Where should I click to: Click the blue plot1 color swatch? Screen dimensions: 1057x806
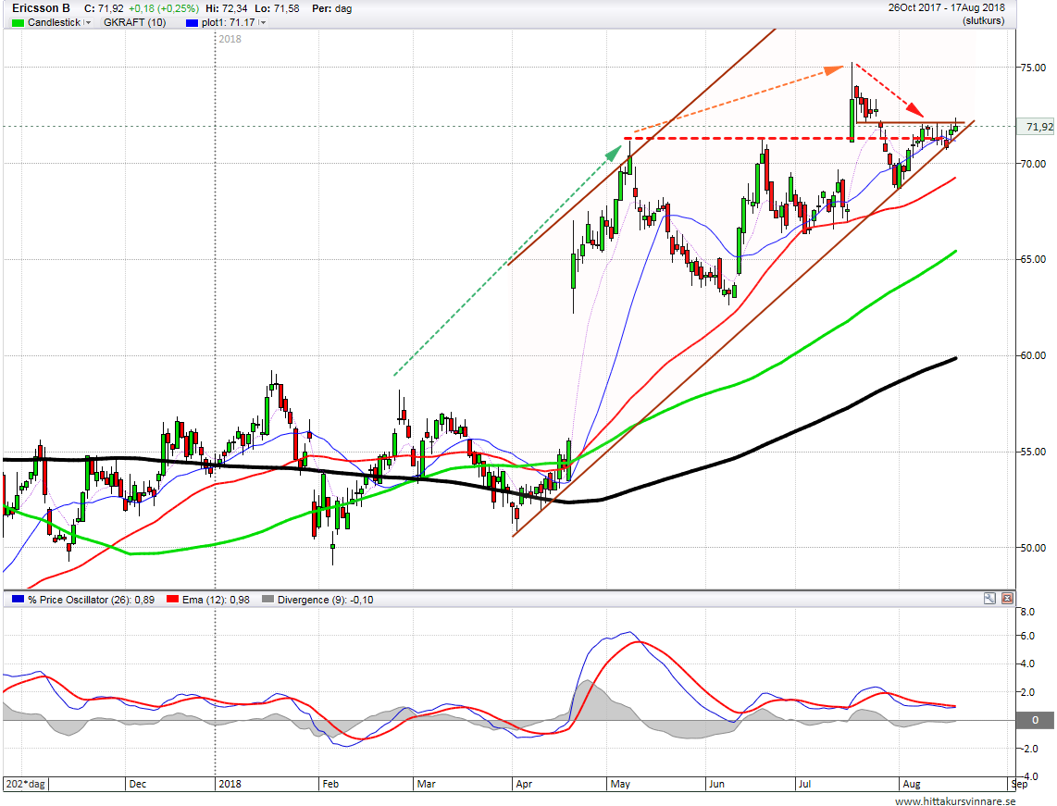coord(193,23)
